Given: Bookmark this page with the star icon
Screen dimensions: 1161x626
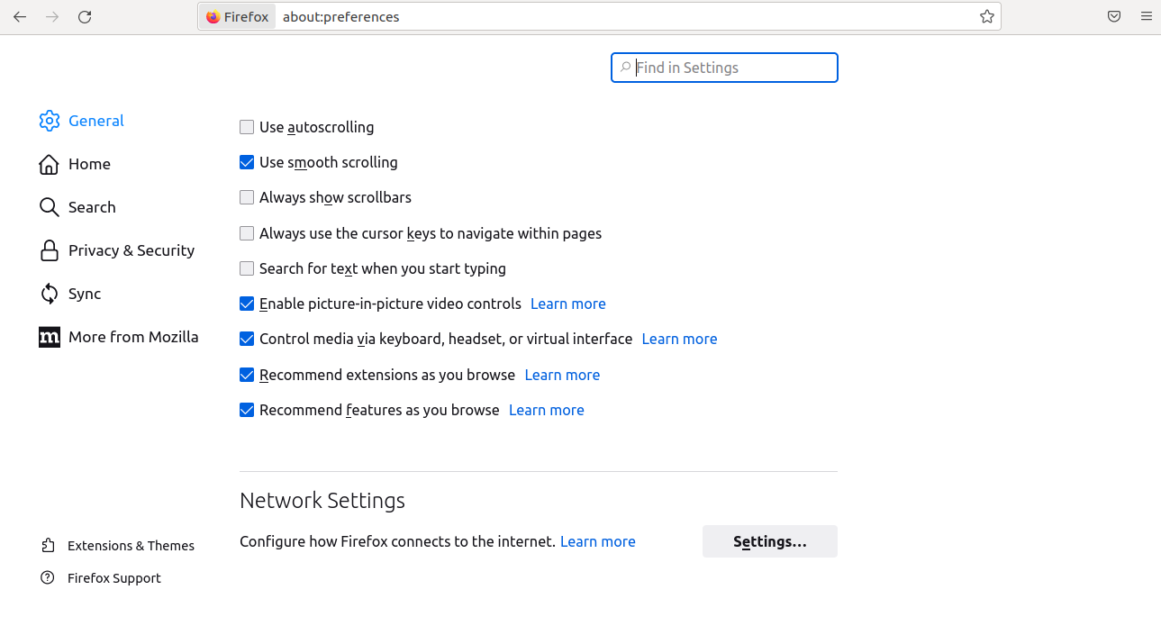Looking at the screenshot, I should click(x=986, y=15).
